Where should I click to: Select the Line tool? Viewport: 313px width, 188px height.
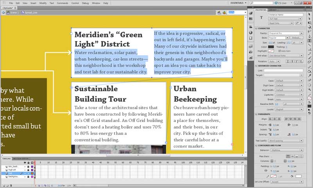point(309,45)
